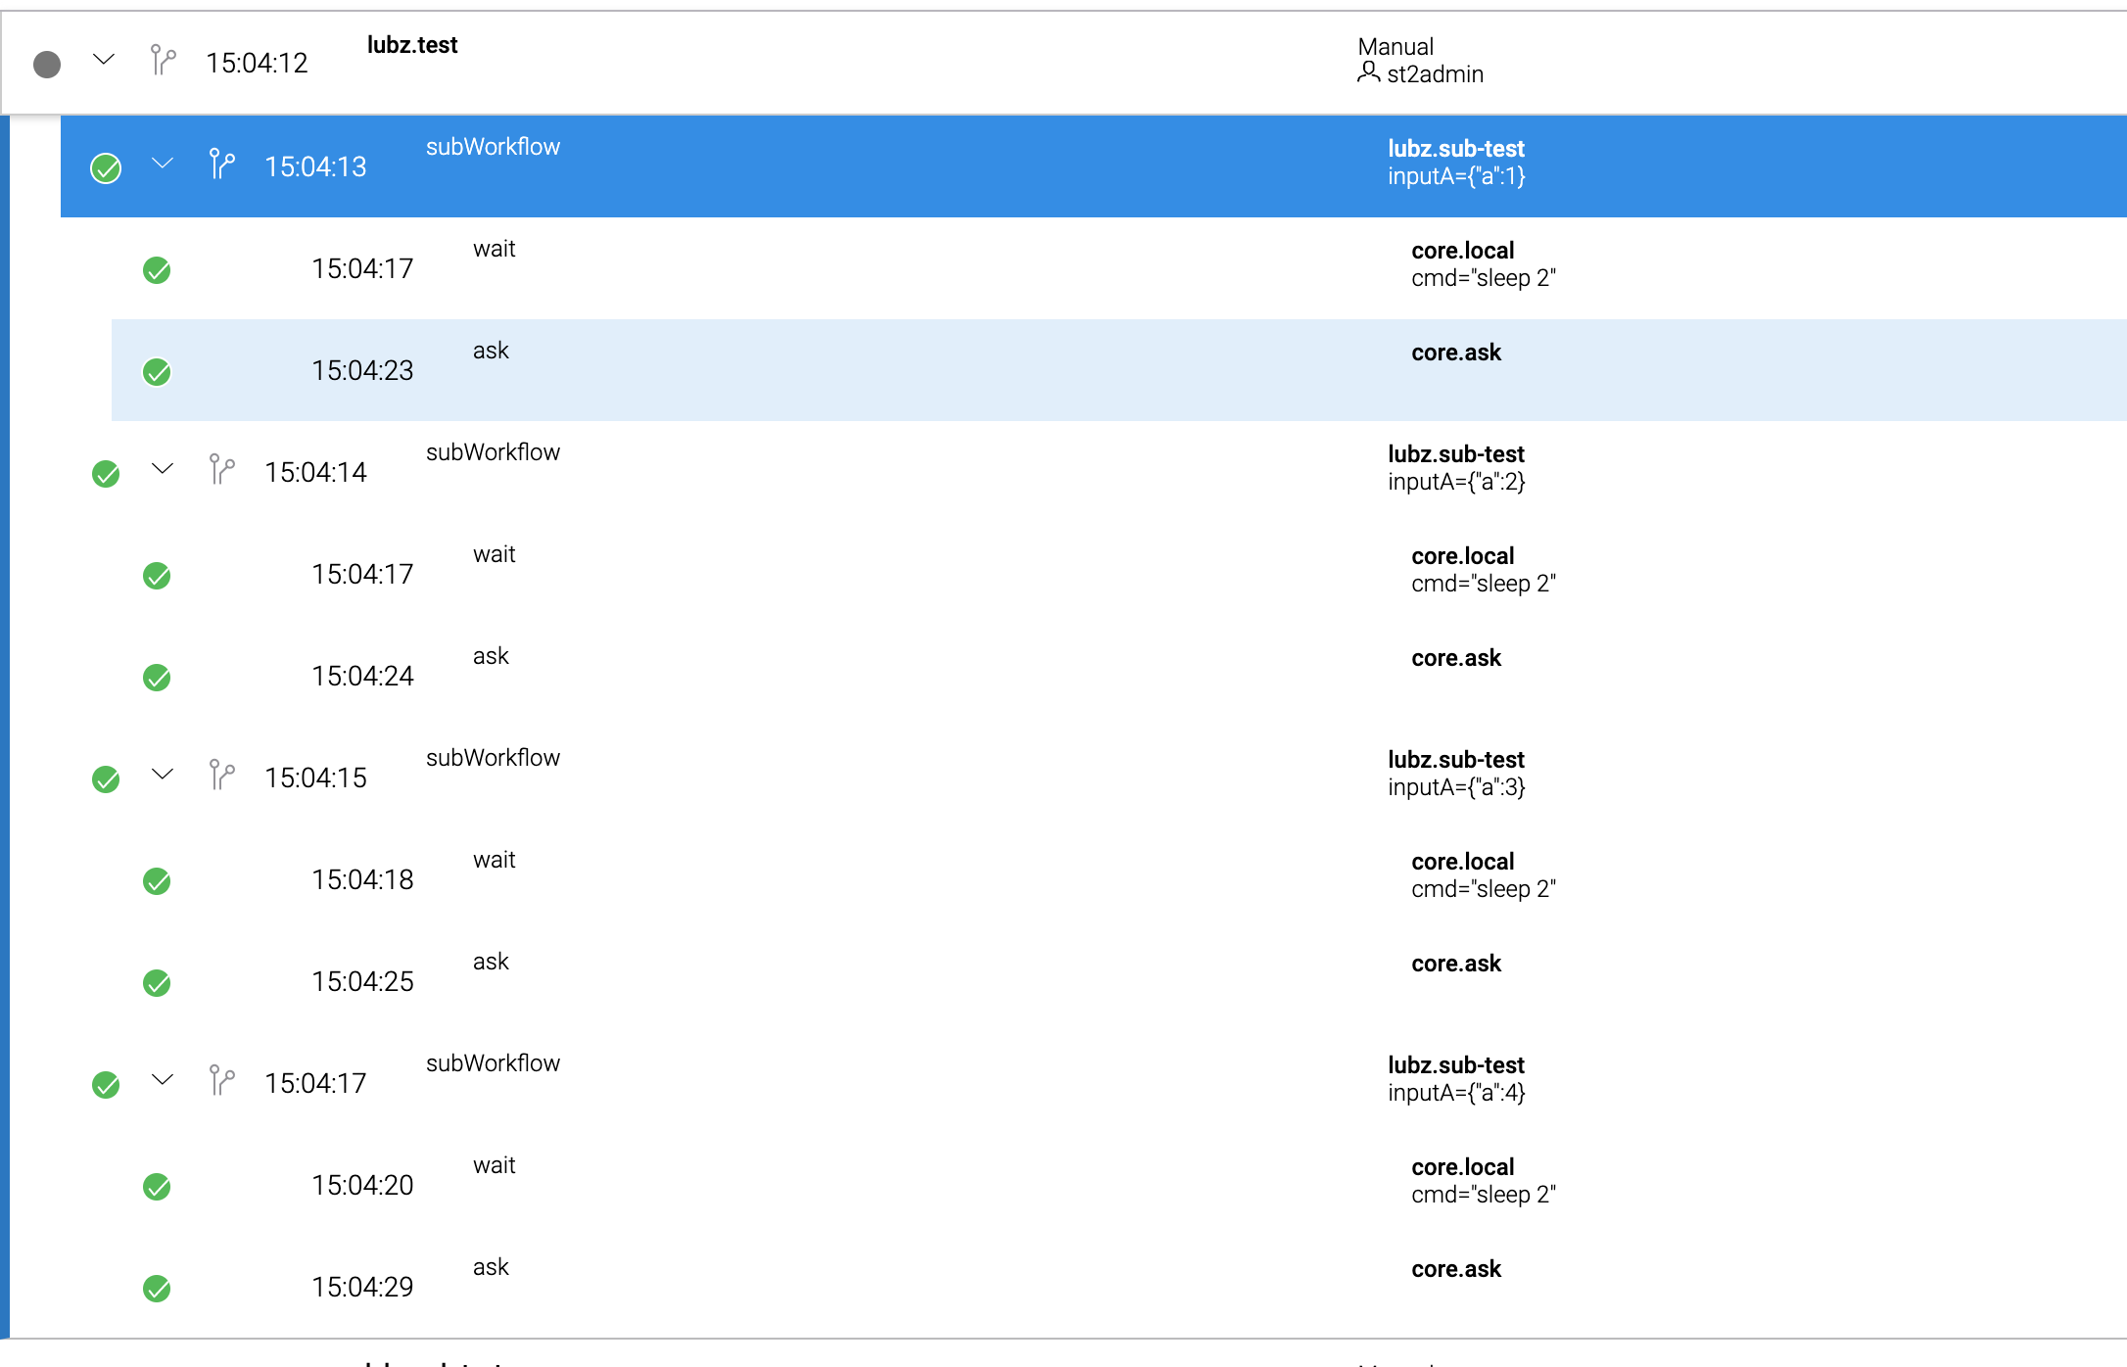Click the branch icon of subWorkflow at 15:04:17

[x=219, y=1080]
